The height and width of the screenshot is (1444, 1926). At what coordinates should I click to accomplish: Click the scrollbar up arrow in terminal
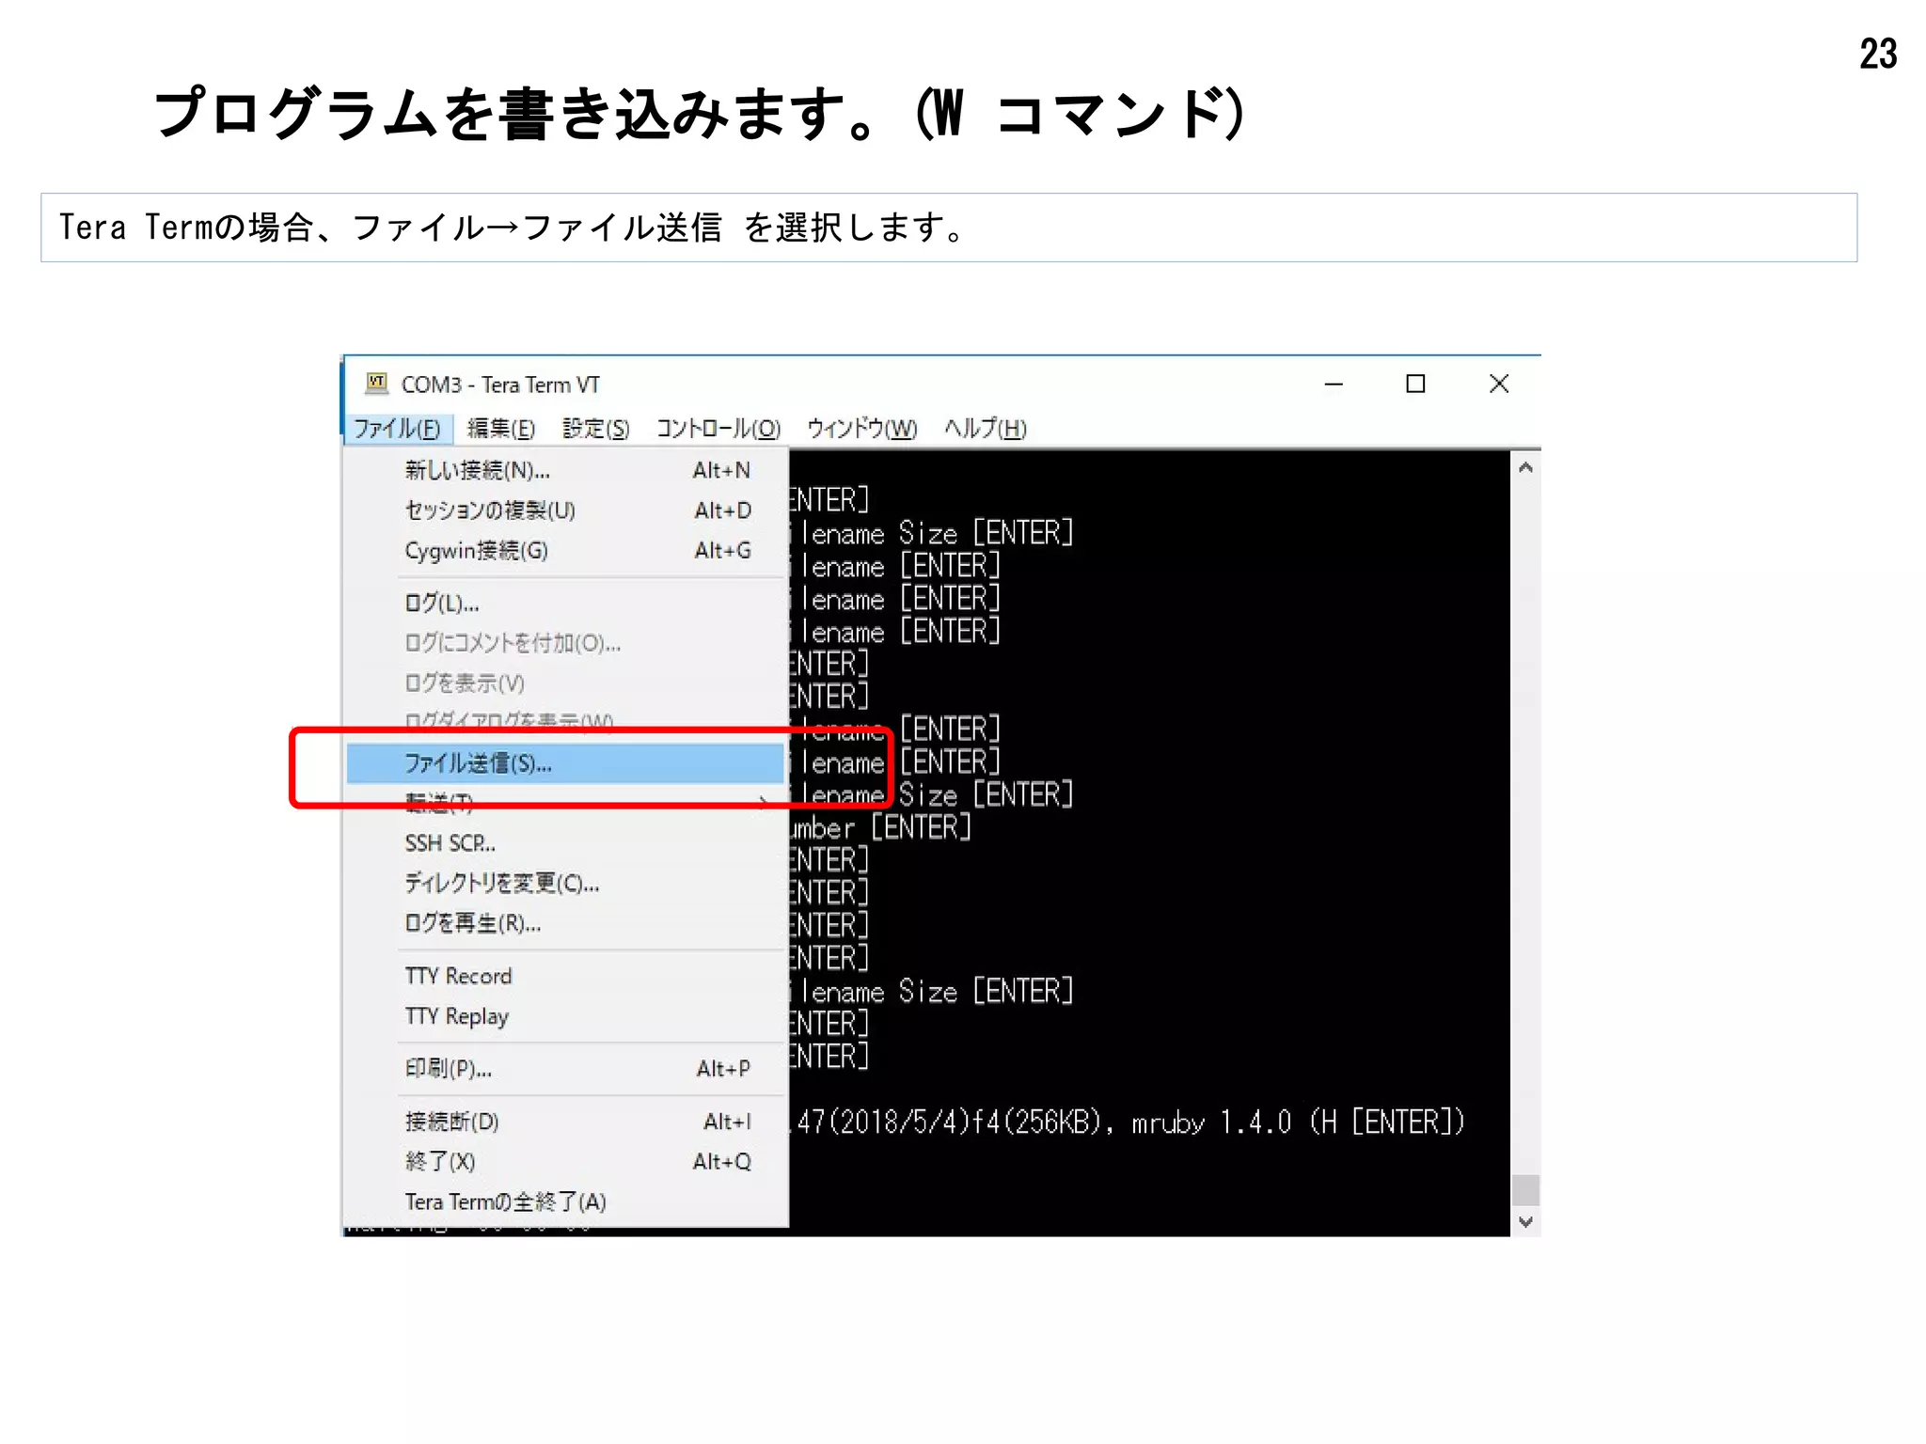click(x=1525, y=467)
